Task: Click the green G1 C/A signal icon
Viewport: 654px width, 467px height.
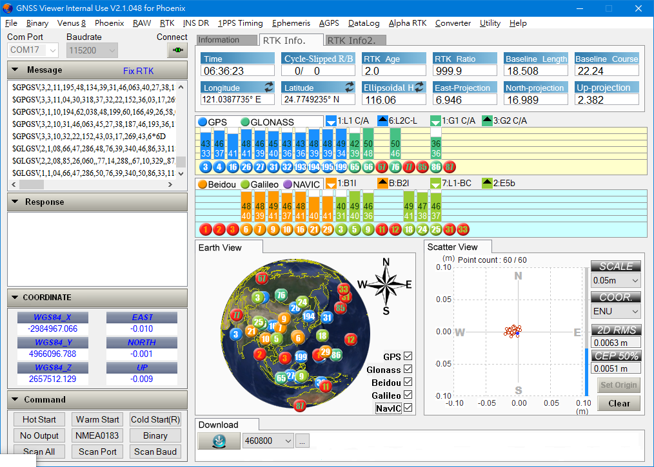Action: (x=435, y=121)
